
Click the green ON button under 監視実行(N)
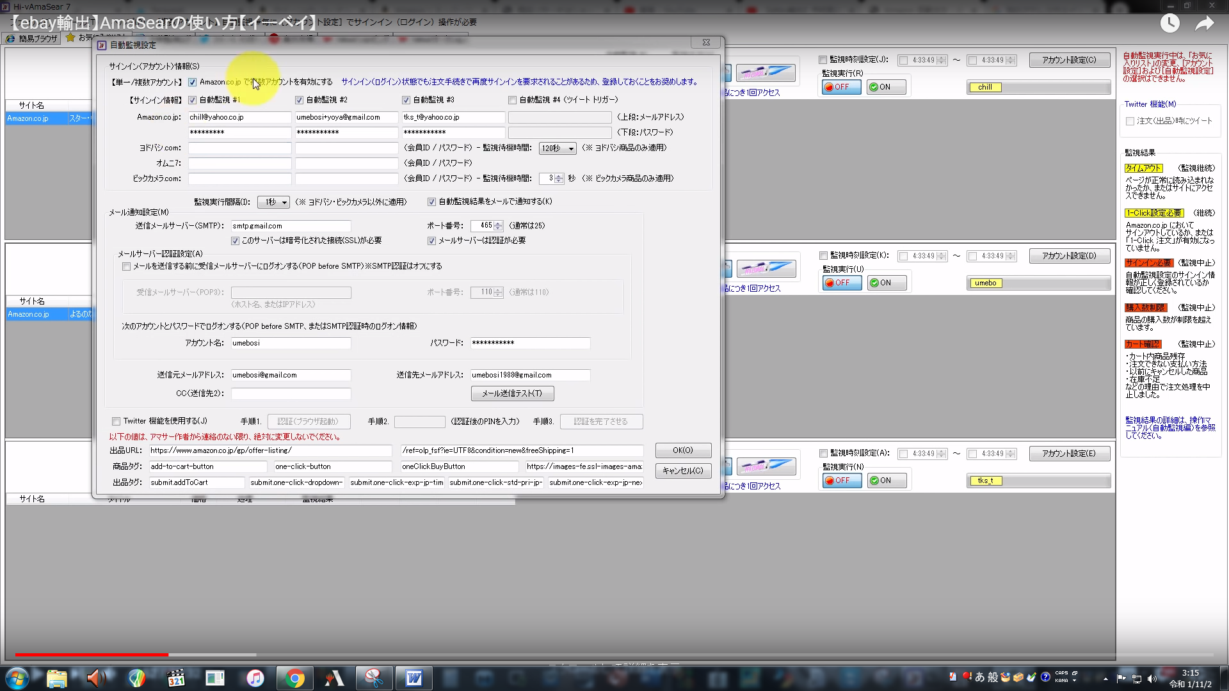pos(887,481)
